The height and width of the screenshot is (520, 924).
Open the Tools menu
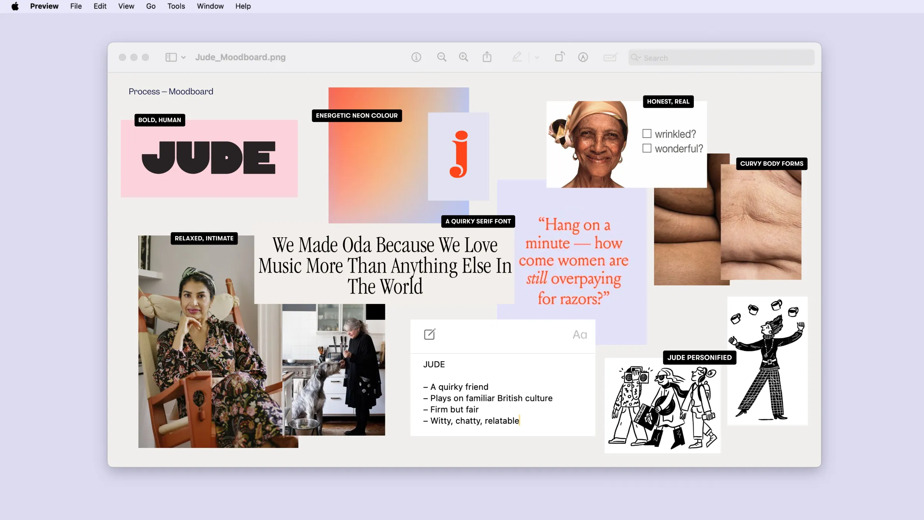(176, 6)
